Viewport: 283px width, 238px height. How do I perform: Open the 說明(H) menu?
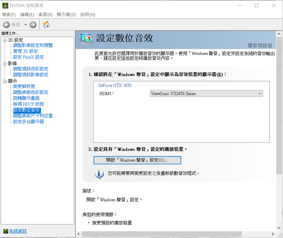[88, 15]
